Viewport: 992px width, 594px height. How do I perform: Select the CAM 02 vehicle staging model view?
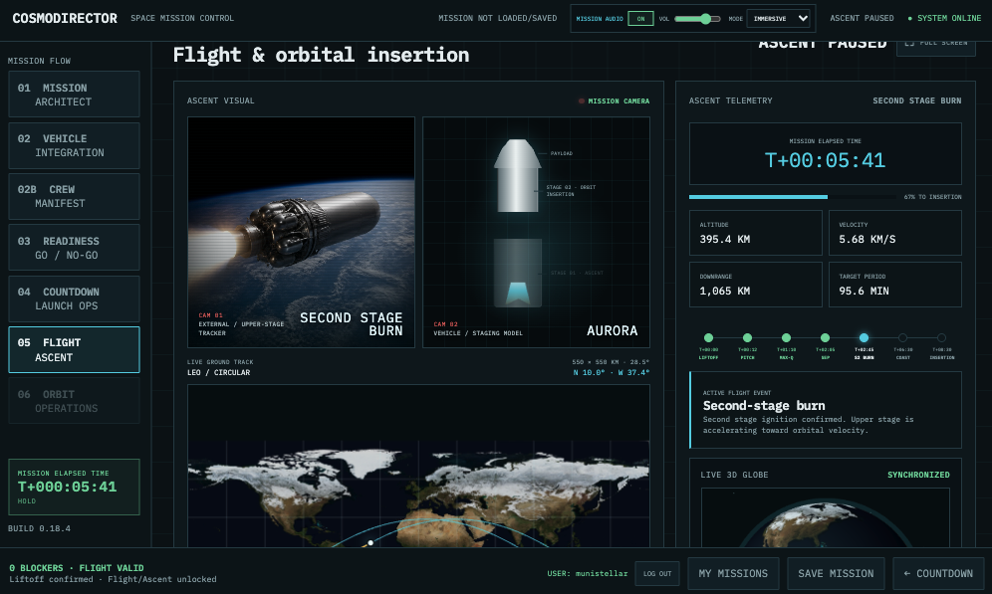(x=537, y=232)
